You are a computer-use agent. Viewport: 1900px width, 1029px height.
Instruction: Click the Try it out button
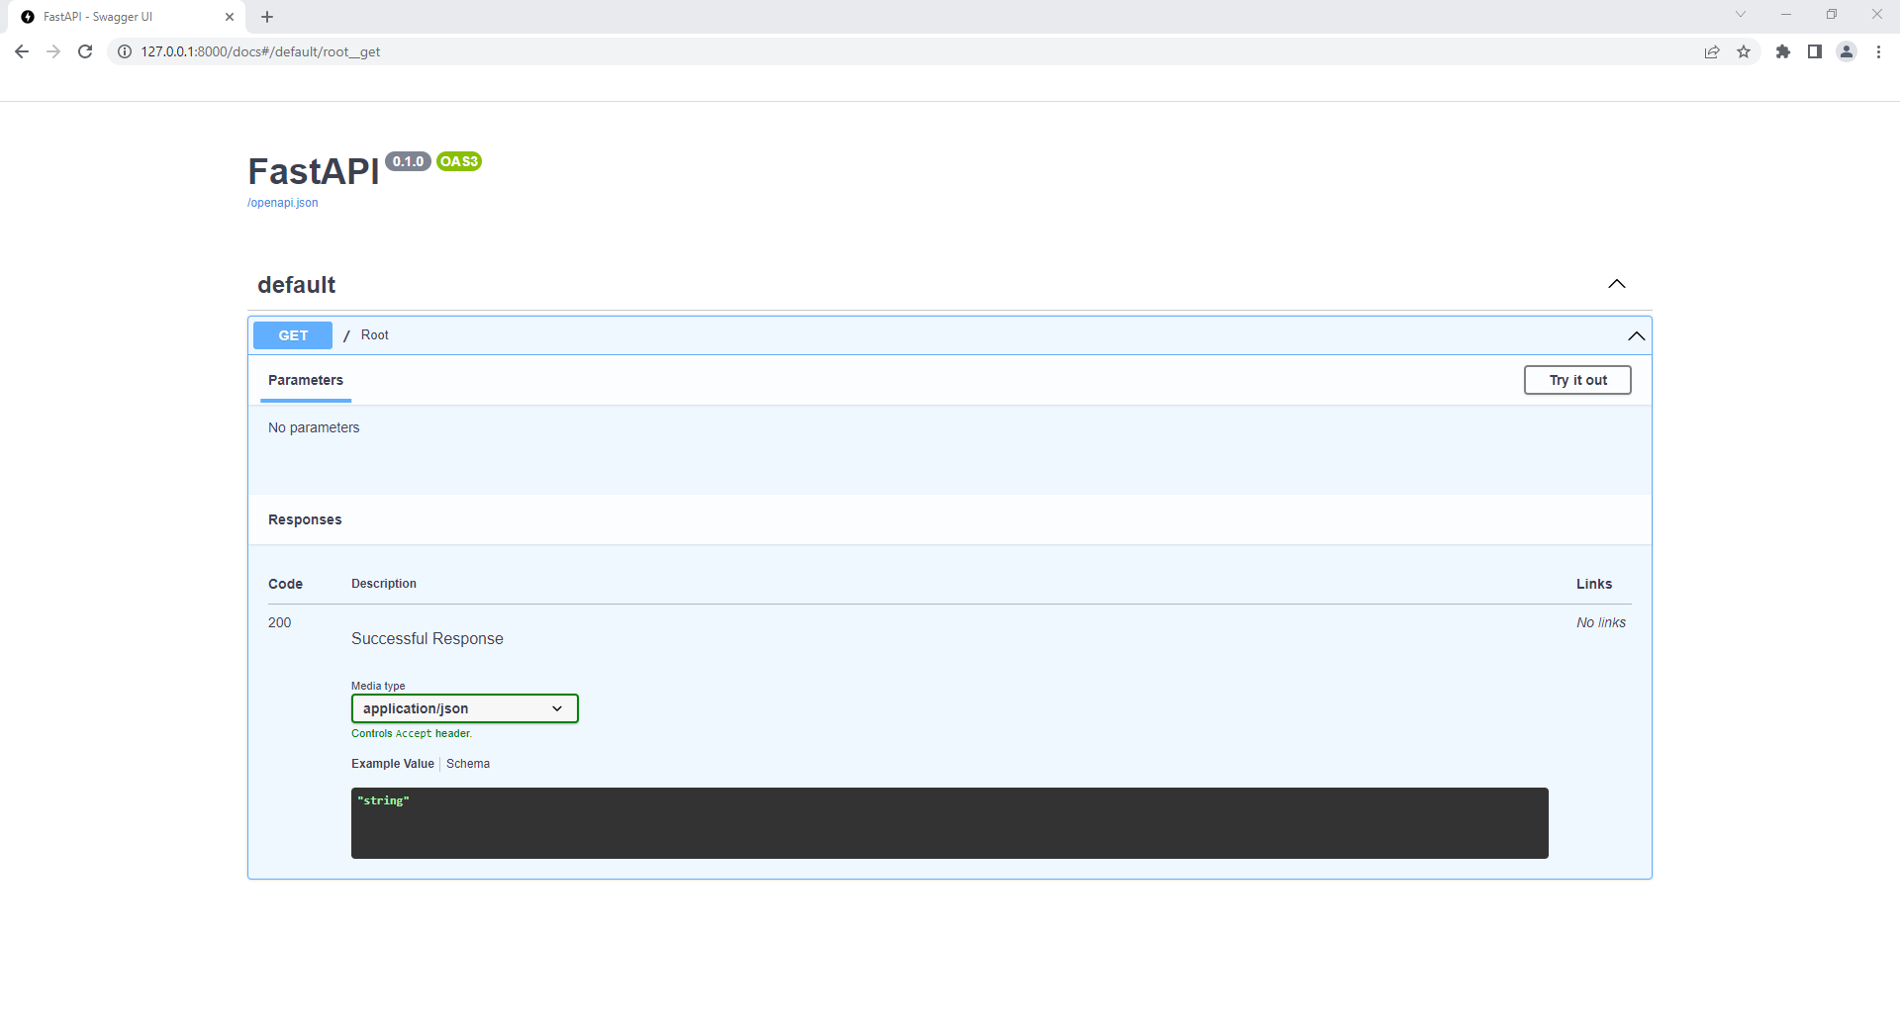[1577, 380]
